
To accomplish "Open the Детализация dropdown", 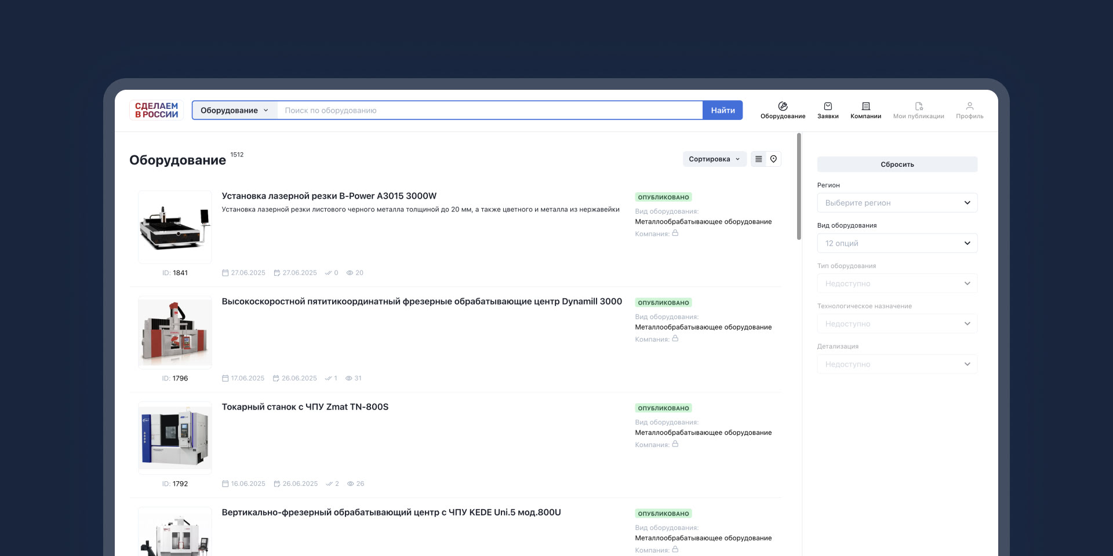I will tap(897, 364).
